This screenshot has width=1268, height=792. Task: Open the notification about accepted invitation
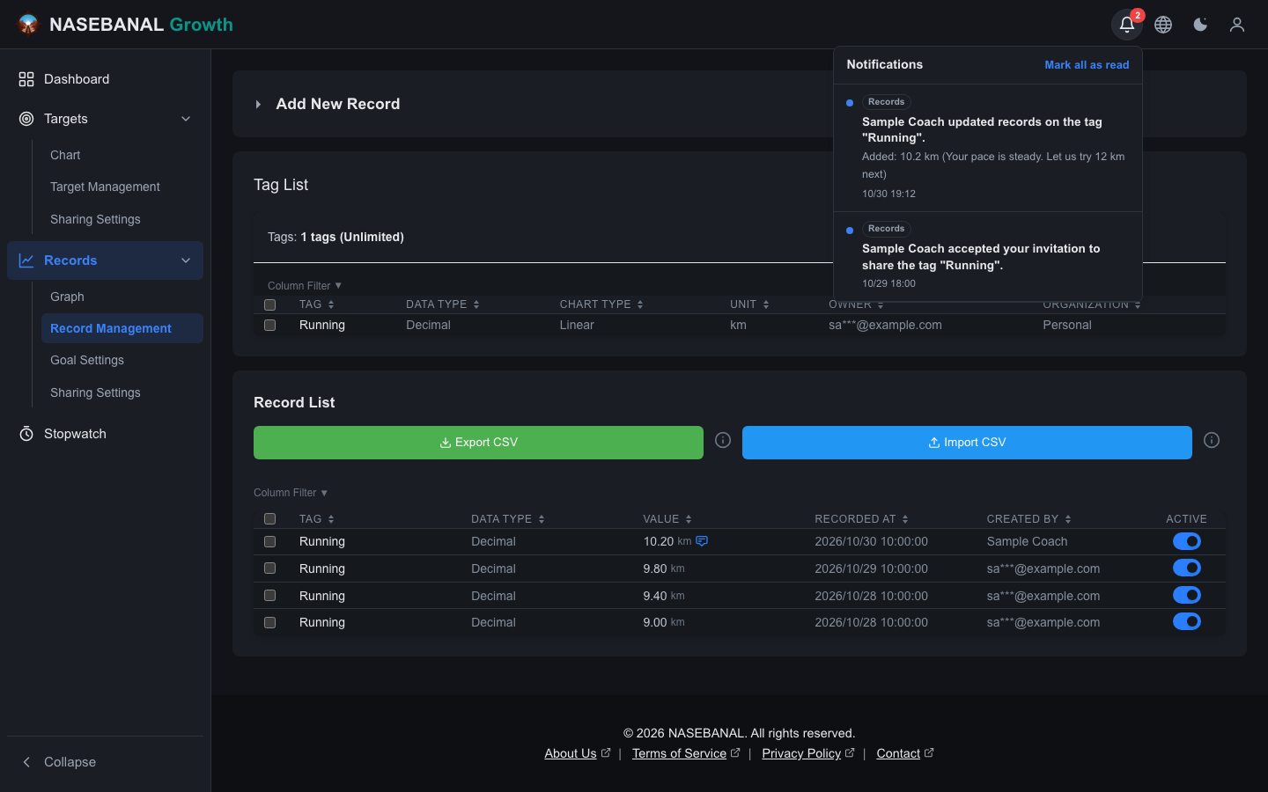point(988,256)
